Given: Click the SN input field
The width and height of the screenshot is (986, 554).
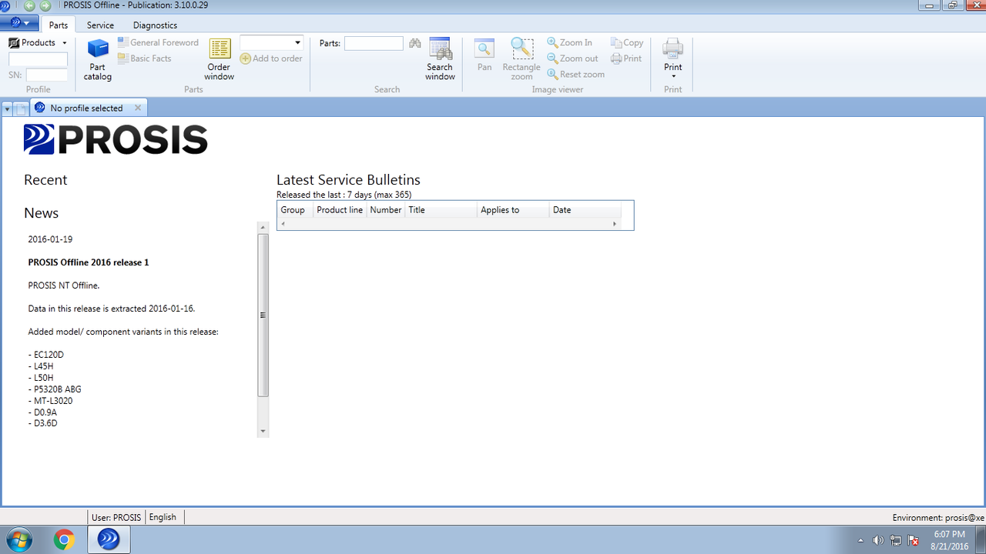Looking at the screenshot, I should [47, 75].
